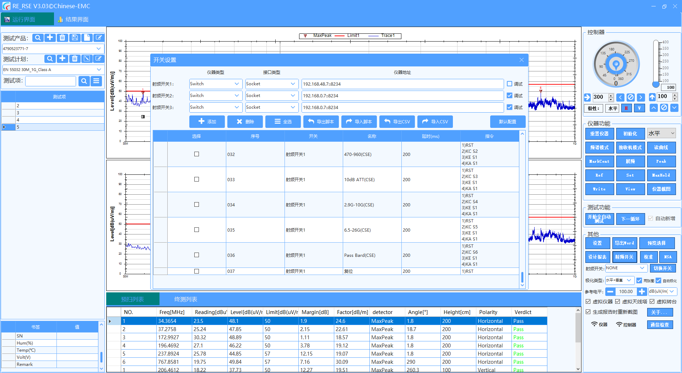Add a new test plan

pyautogui.click(x=62, y=59)
